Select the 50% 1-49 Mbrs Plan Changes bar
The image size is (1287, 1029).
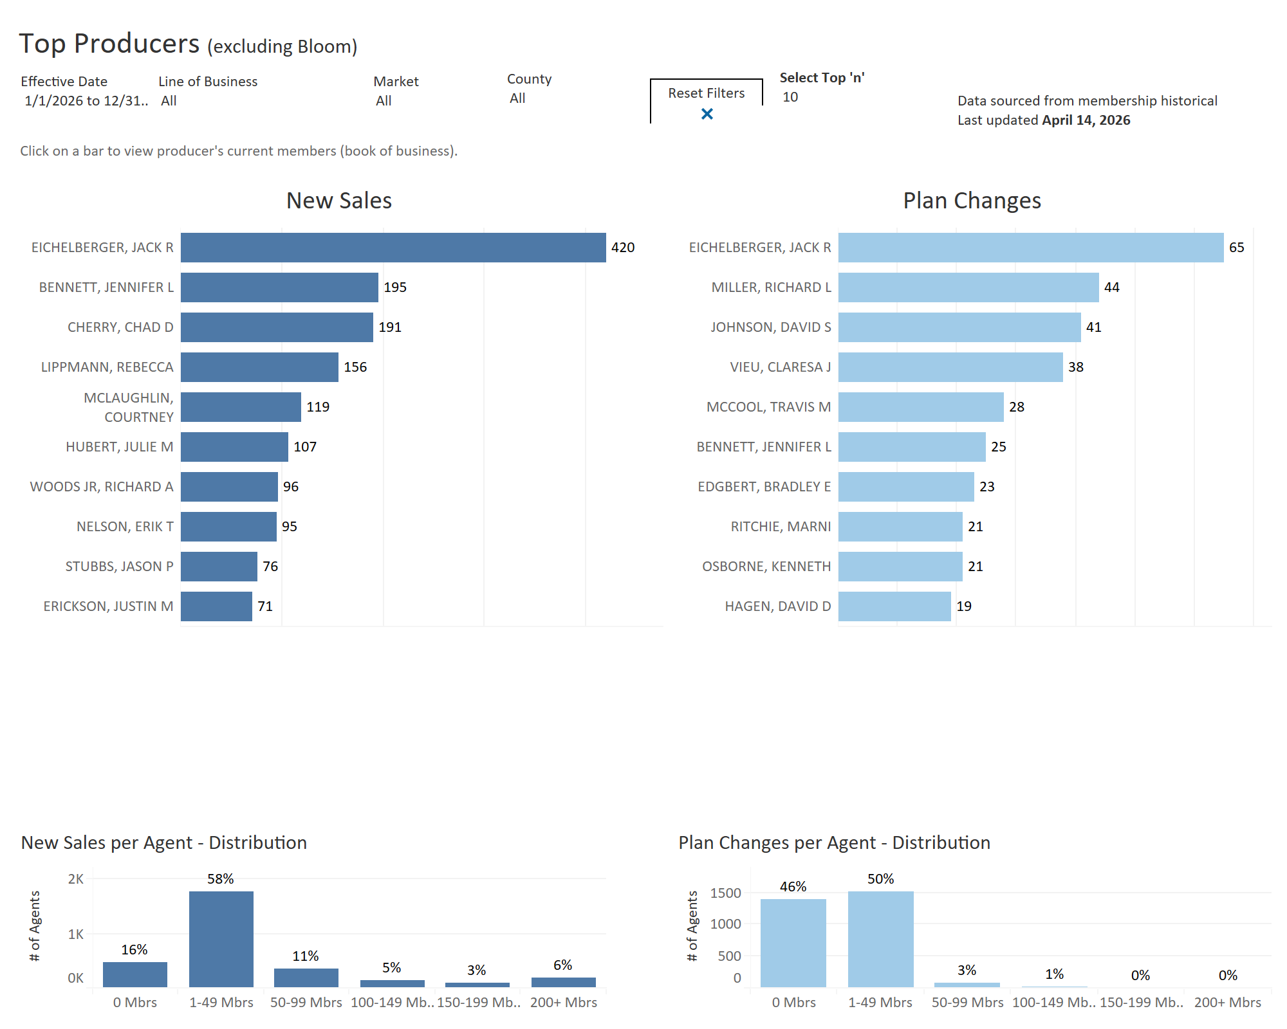pos(880,939)
